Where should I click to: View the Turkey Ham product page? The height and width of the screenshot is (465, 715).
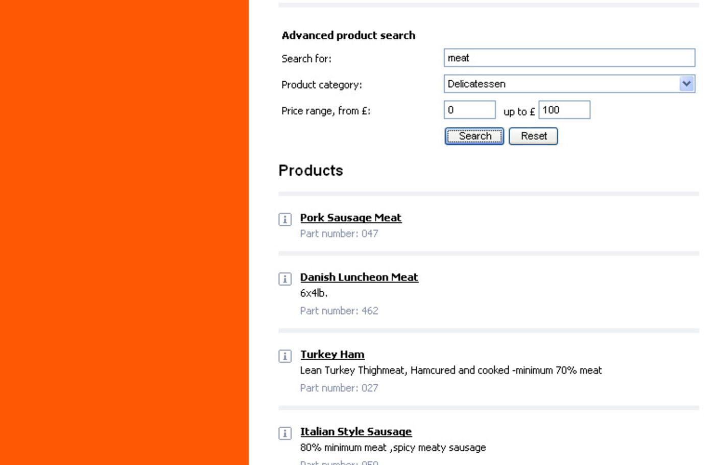point(332,354)
